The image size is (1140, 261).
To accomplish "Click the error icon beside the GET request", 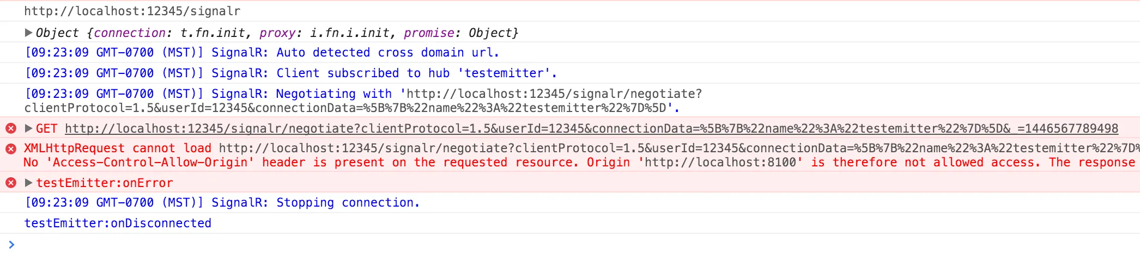I will (x=10, y=128).
